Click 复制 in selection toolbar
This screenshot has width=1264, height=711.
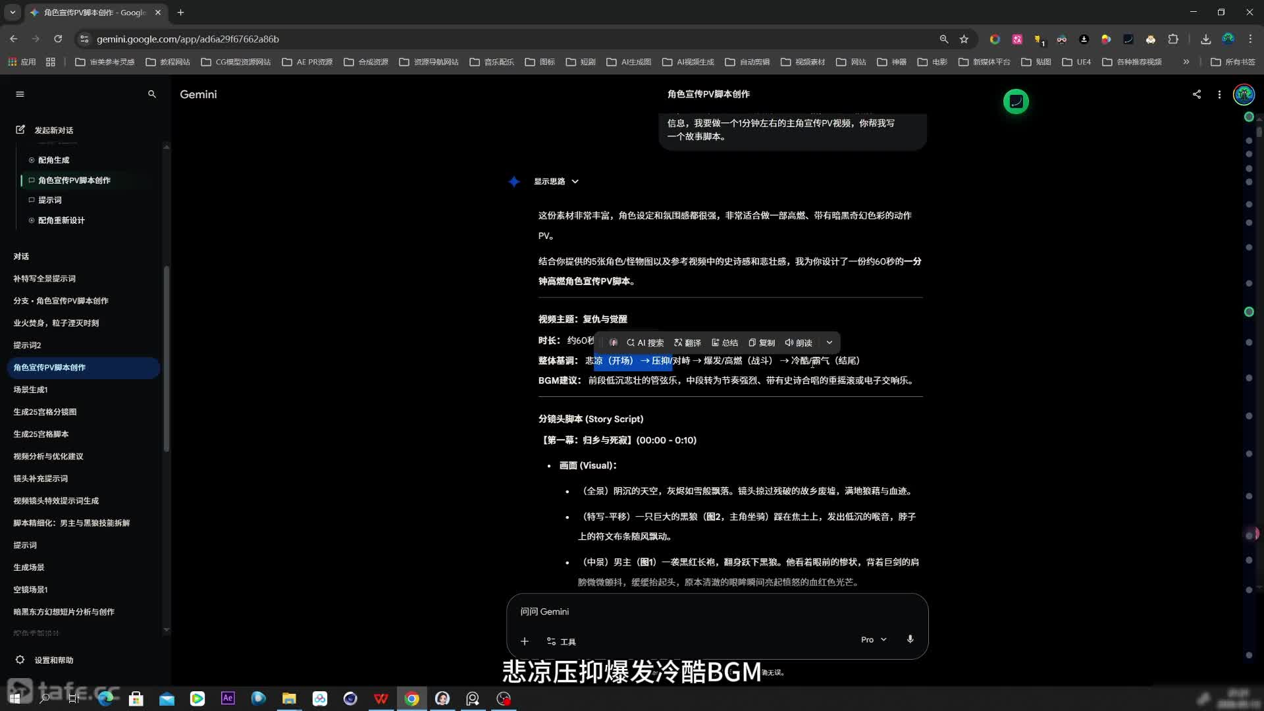pos(762,343)
